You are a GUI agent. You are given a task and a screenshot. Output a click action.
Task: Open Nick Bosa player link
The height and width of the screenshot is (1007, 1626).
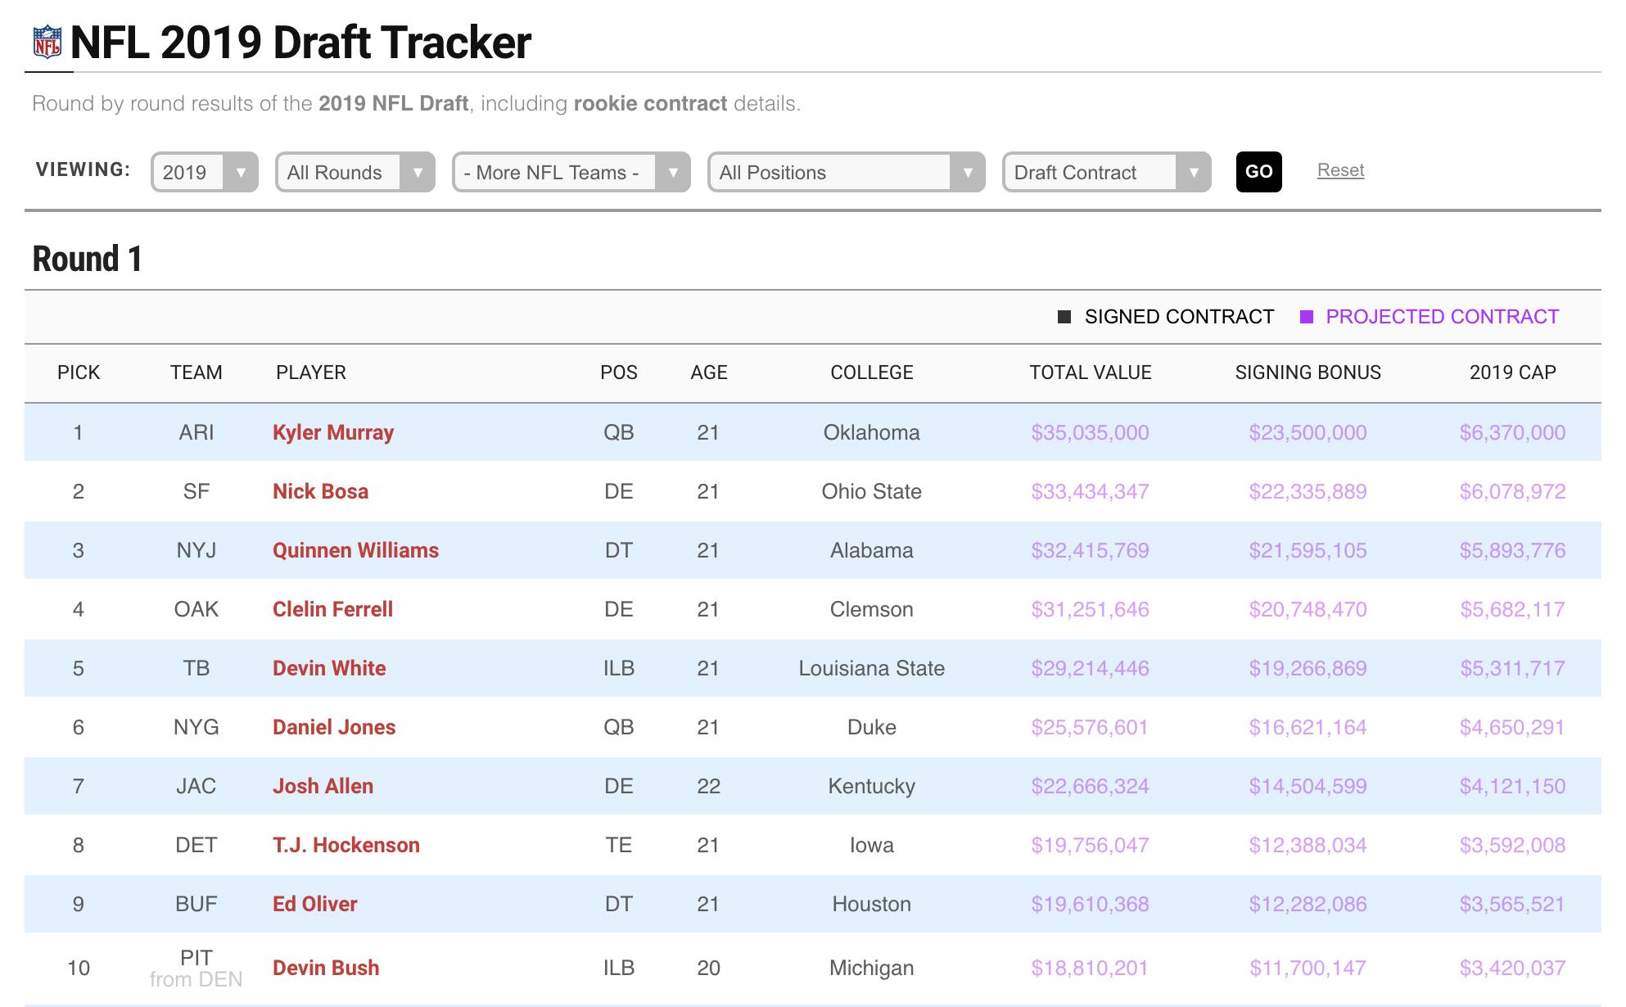point(321,491)
